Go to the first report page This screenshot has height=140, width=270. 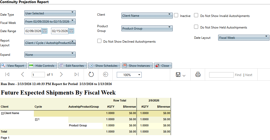pos(7,74)
